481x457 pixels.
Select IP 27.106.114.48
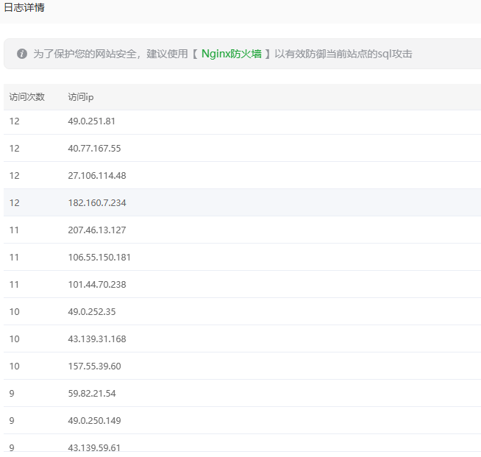[x=97, y=176]
